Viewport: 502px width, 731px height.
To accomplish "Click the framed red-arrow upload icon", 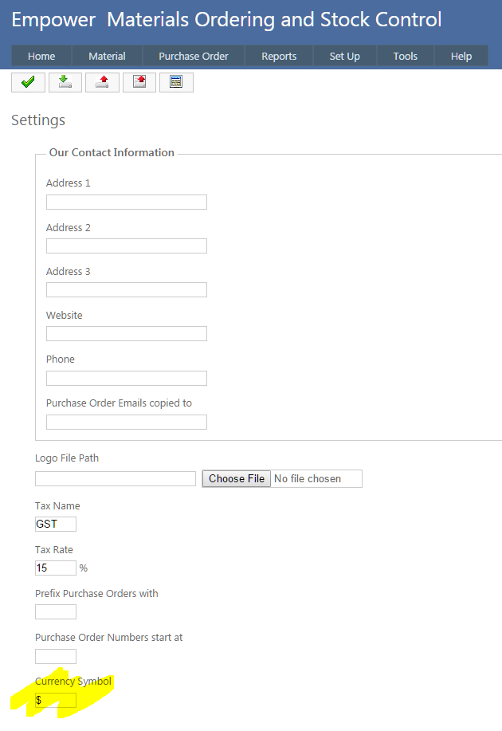I will click(139, 82).
